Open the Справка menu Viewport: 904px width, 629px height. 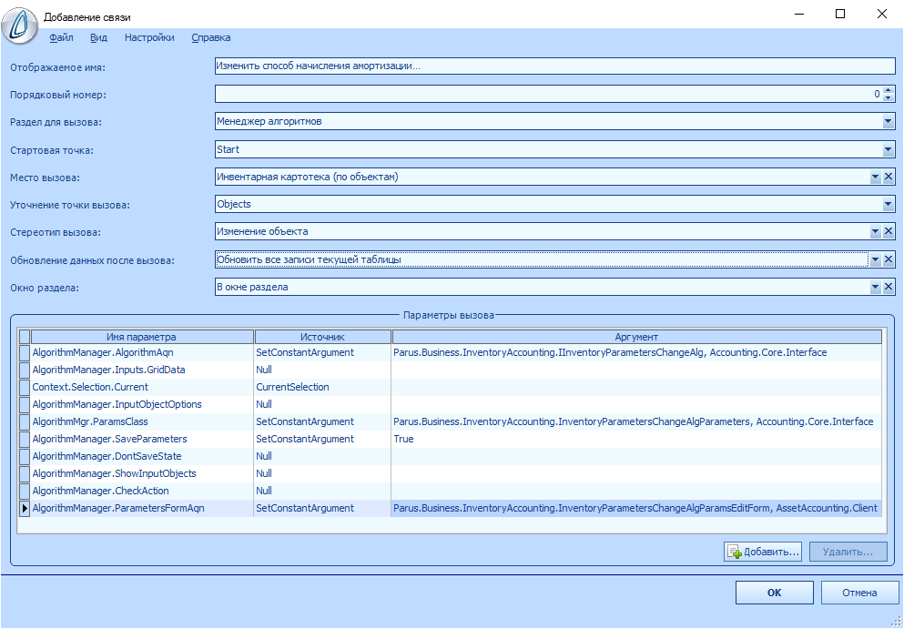[211, 38]
